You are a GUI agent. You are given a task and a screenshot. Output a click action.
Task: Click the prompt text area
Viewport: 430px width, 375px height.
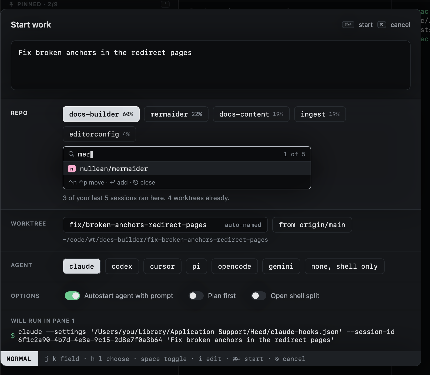click(x=211, y=65)
